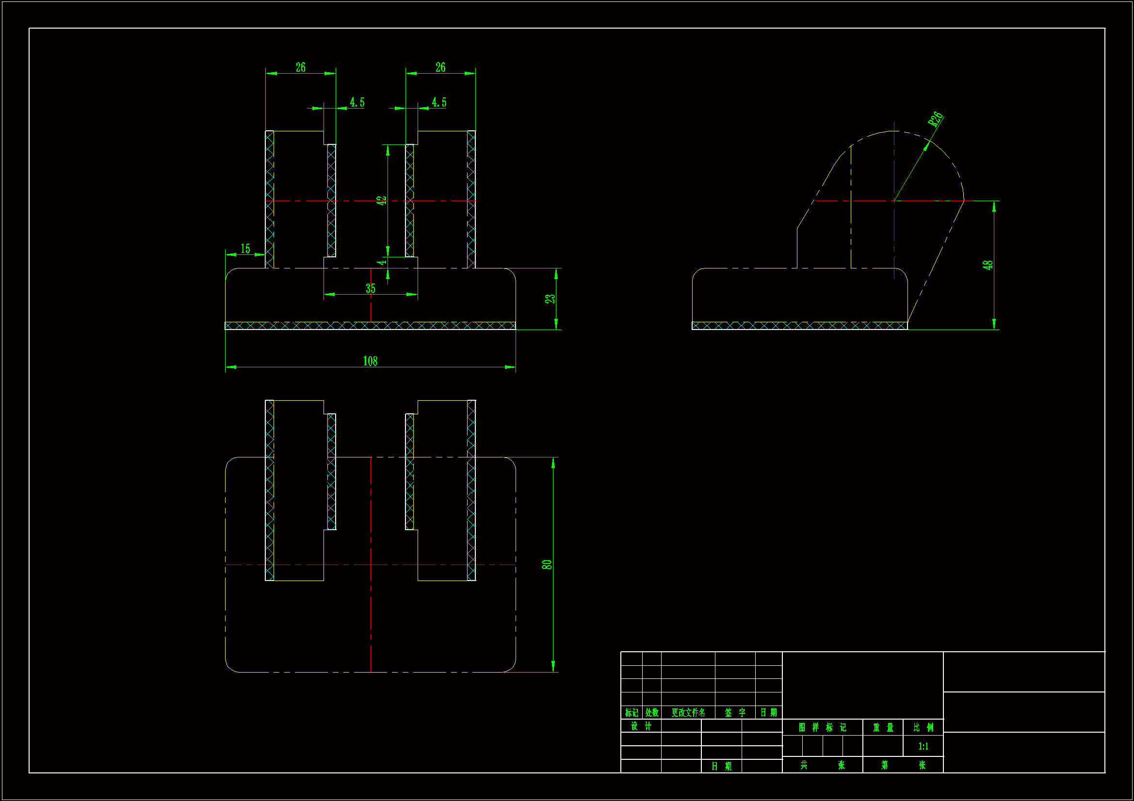Viewport: 1134px width, 801px height.
Task: Select the left 4.5 dimension text
Action: click(357, 102)
